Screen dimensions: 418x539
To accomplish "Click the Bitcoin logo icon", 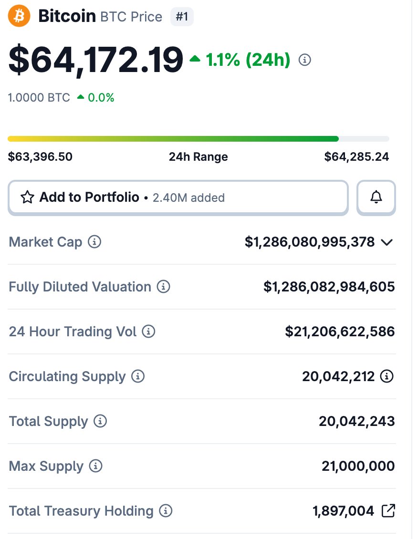I will pos(19,16).
